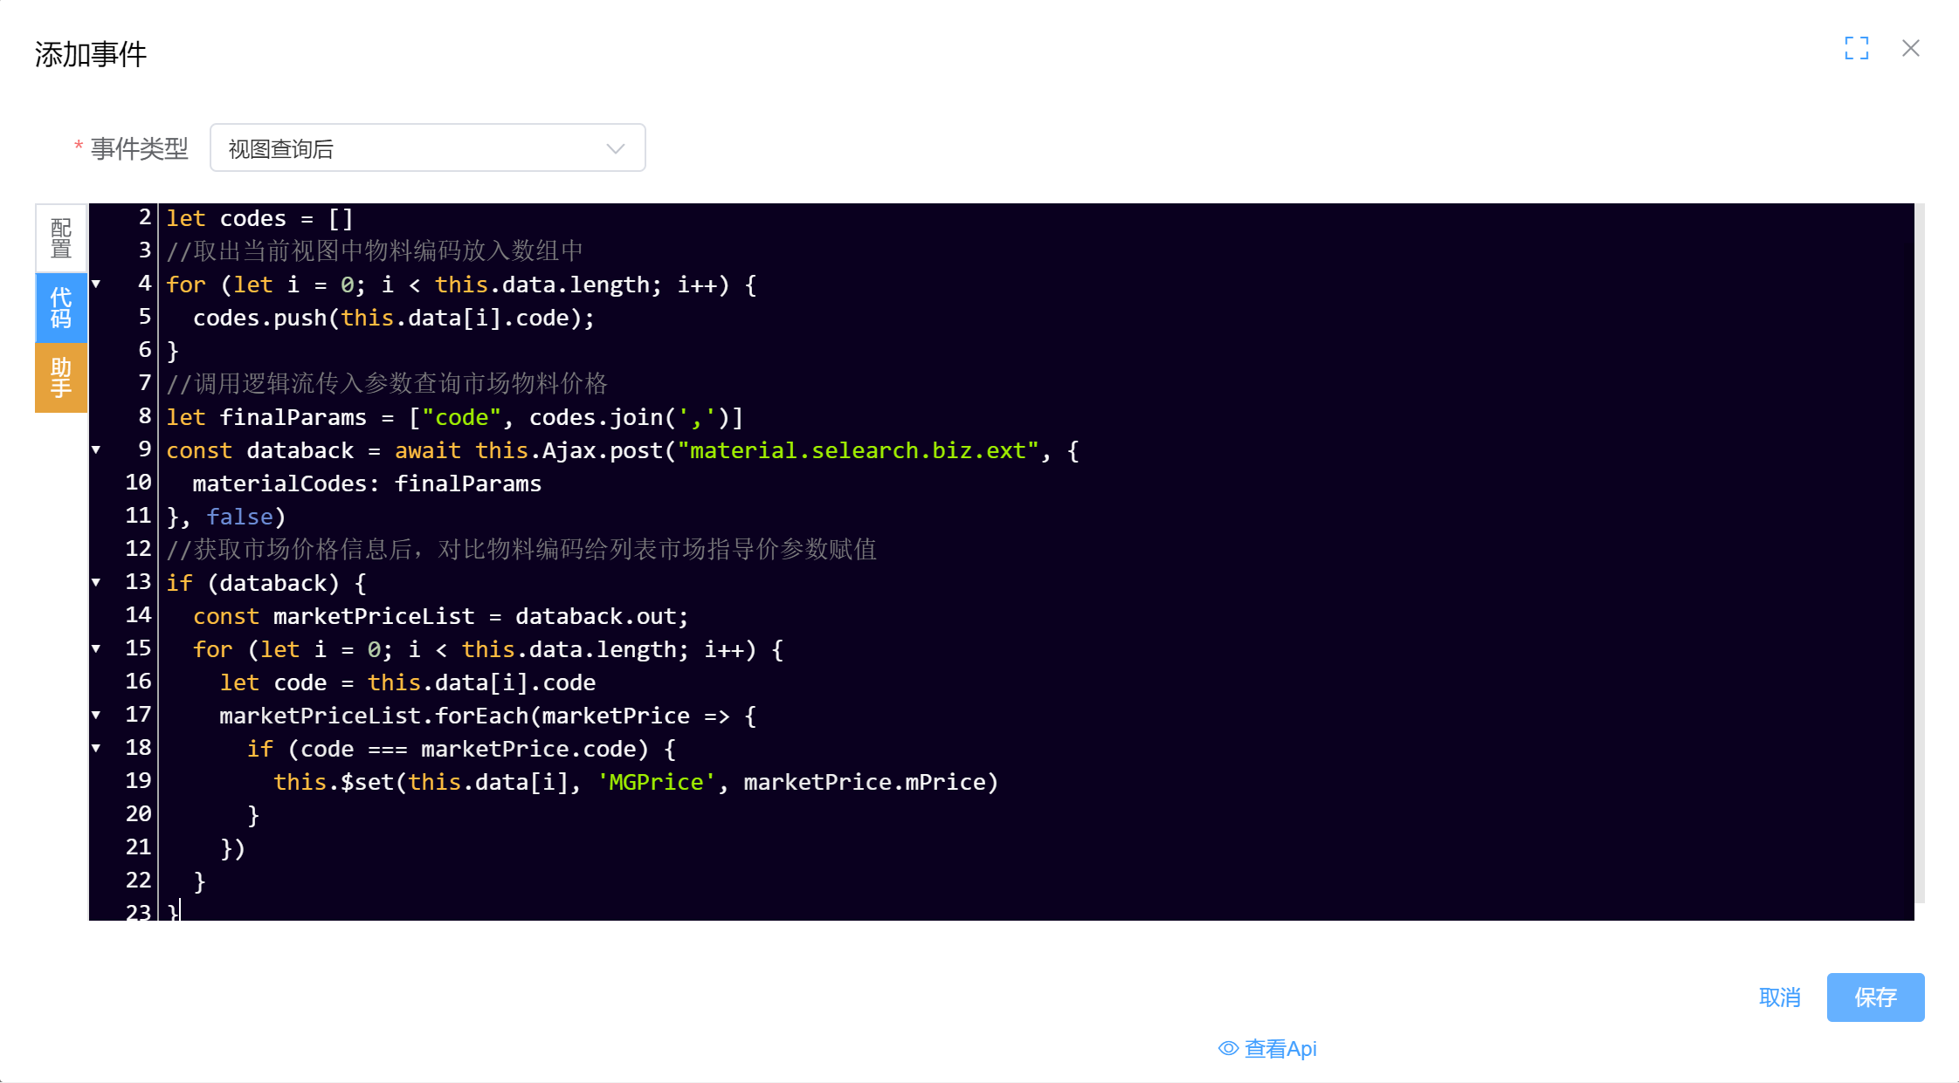Viewport: 1959px width, 1083px height.
Task: Collapse the forEach callback at line 17
Action: click(97, 715)
